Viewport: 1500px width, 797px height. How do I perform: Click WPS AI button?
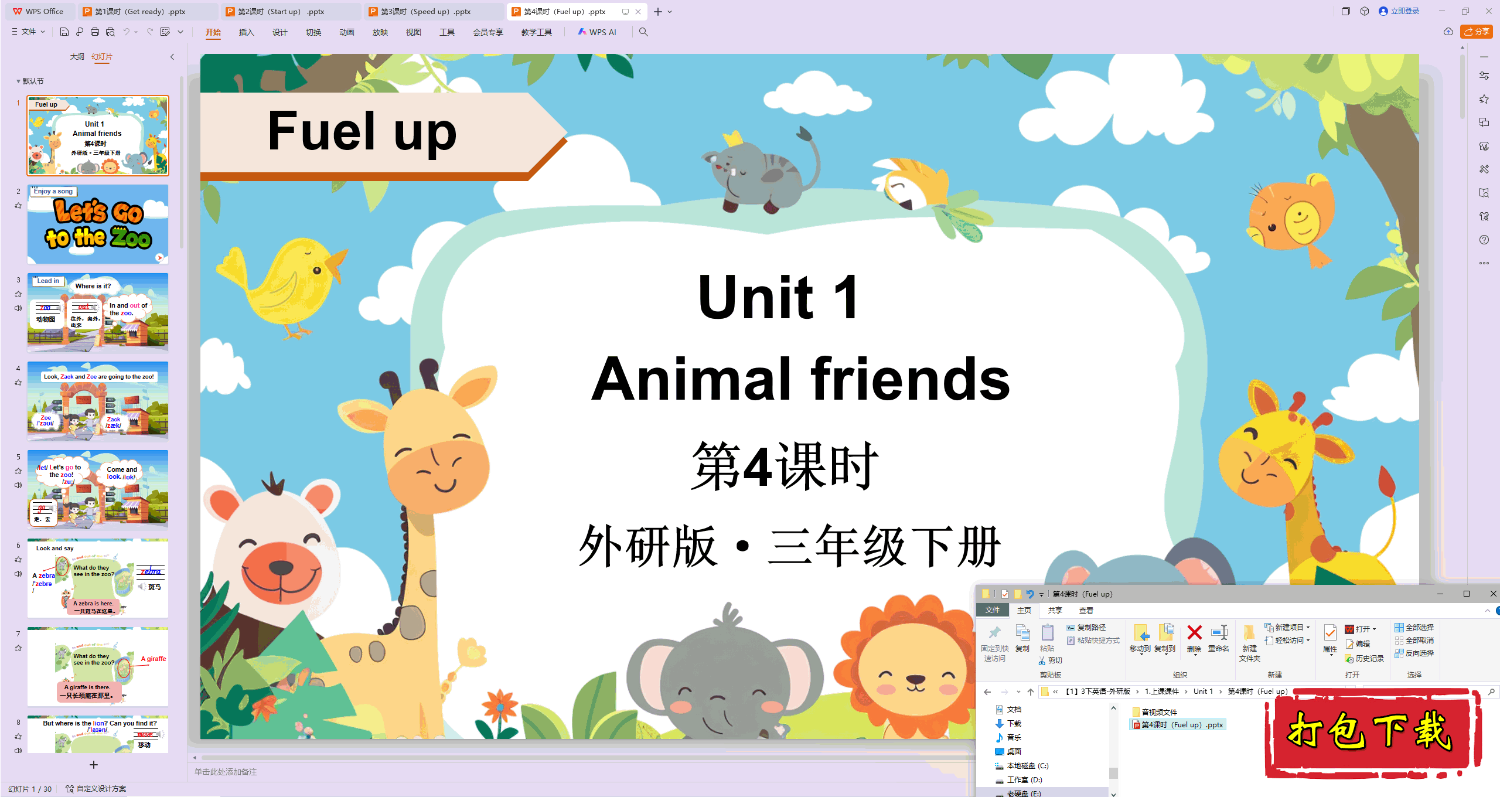[597, 32]
